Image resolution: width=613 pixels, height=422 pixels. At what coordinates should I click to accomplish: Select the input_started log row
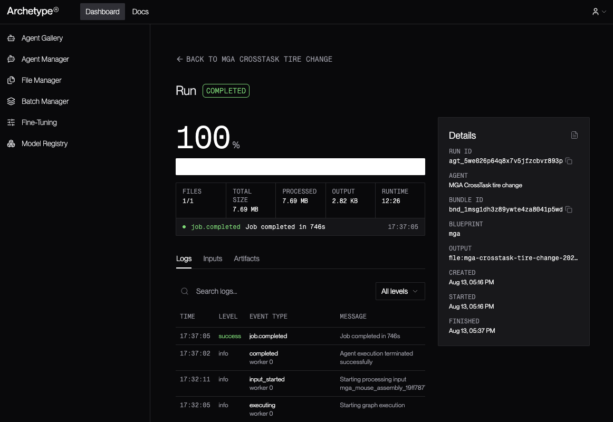tap(300, 383)
